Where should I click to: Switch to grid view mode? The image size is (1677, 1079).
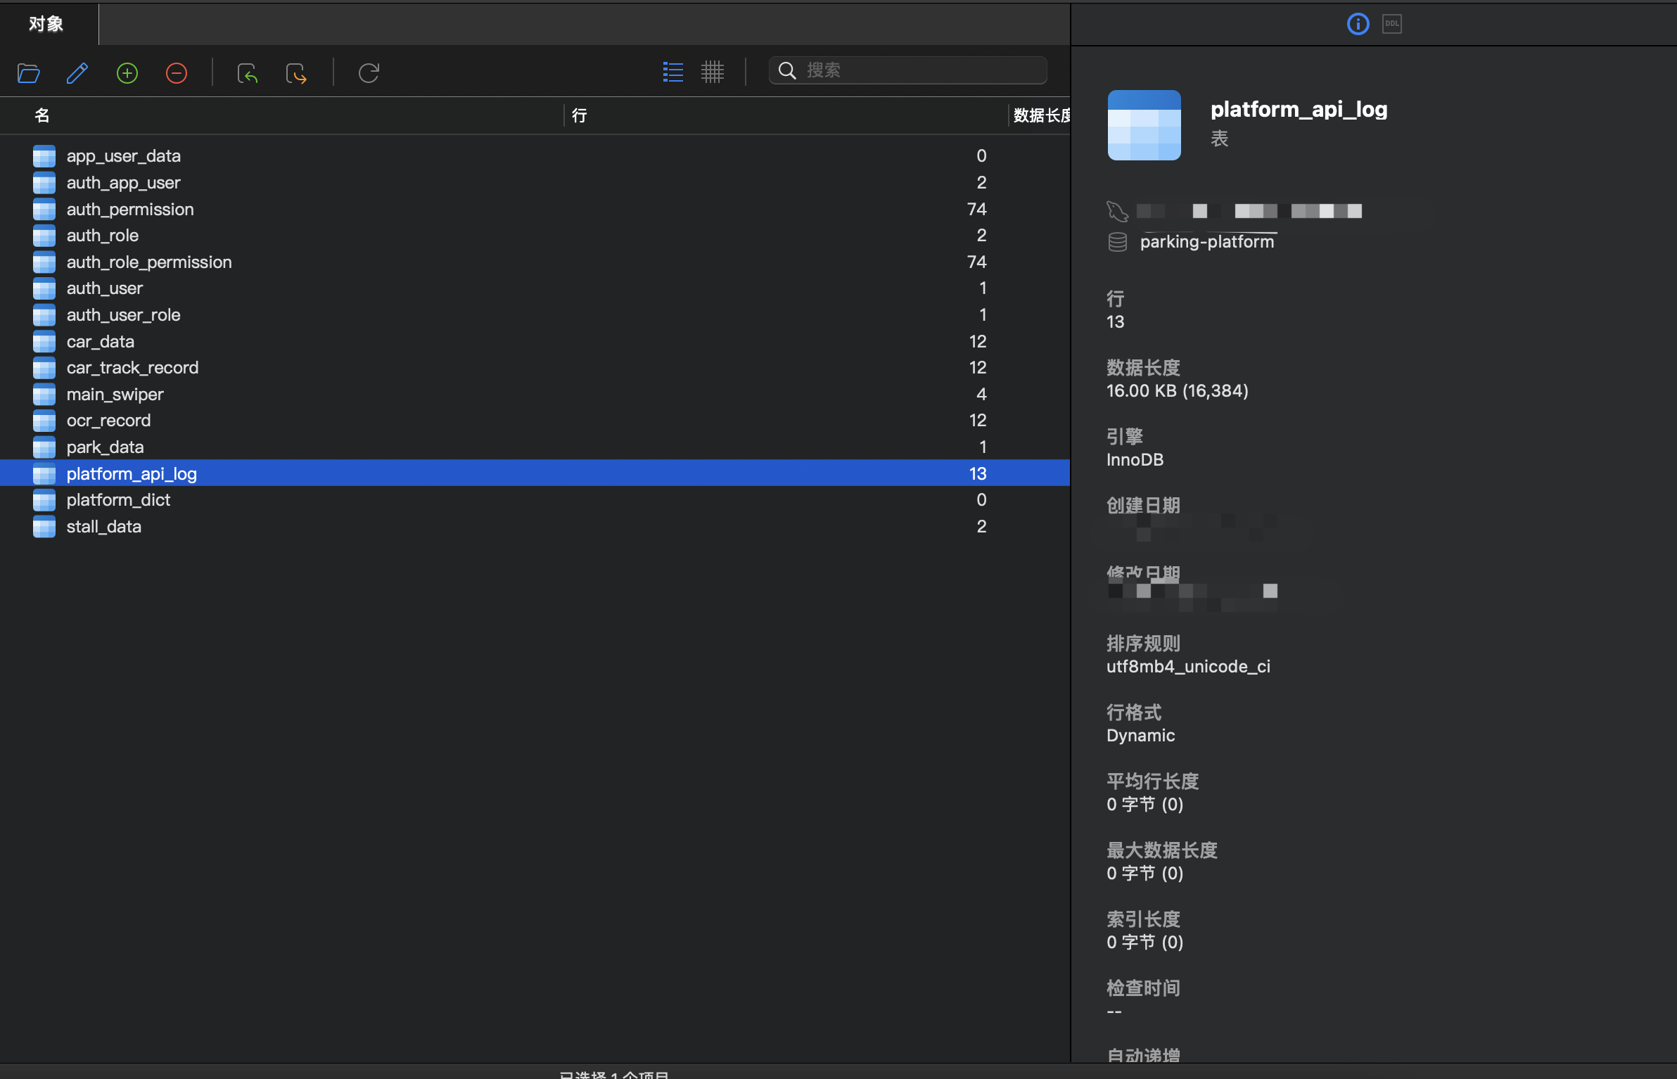pos(713,72)
